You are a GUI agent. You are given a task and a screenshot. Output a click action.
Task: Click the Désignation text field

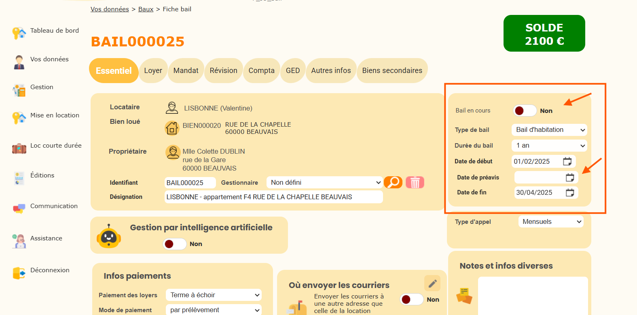[x=273, y=197]
